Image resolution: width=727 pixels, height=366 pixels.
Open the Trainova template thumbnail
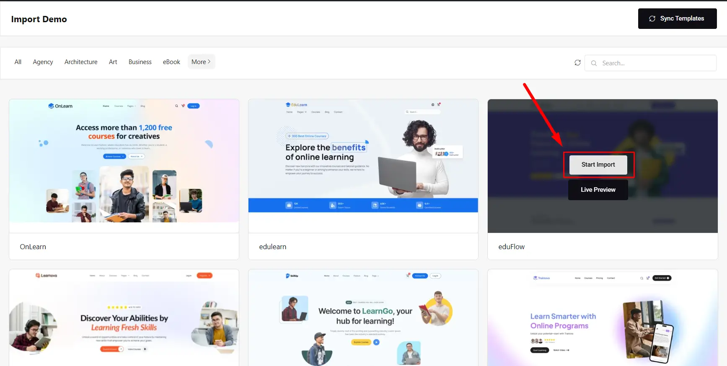click(603, 318)
